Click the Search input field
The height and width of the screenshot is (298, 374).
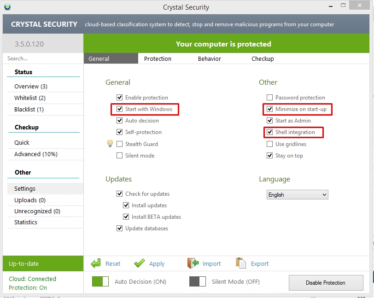click(x=42, y=58)
